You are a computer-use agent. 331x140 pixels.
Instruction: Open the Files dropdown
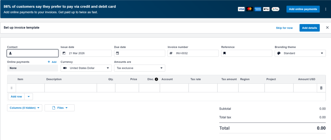click(59, 108)
